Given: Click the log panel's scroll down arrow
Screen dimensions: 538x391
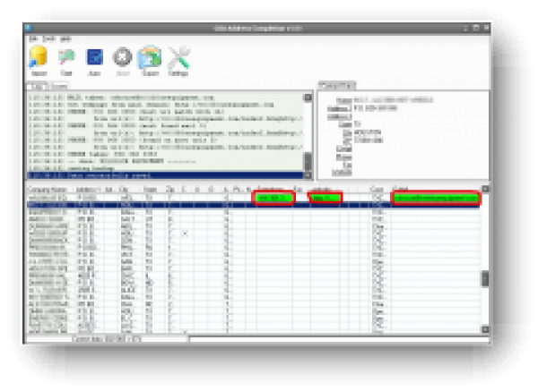Looking at the screenshot, I should 308,175.
